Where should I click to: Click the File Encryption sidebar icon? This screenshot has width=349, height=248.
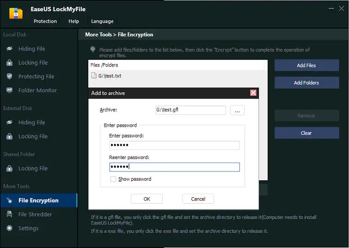tap(9, 201)
